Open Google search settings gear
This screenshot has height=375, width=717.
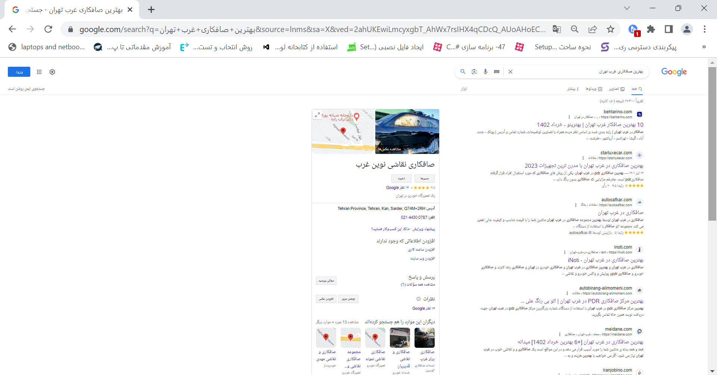(x=52, y=72)
